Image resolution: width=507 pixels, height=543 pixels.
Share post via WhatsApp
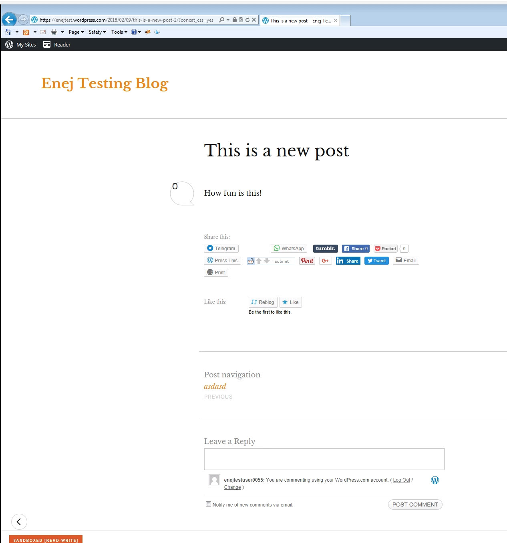[x=289, y=249]
